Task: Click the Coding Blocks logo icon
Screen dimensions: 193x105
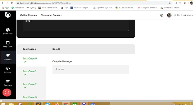Action: pyautogui.click(x=8, y=15)
